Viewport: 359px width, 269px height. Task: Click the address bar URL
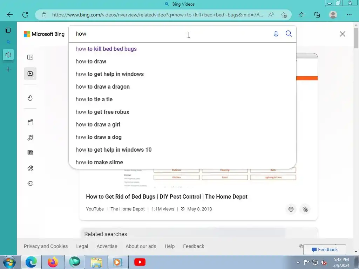pos(157,15)
